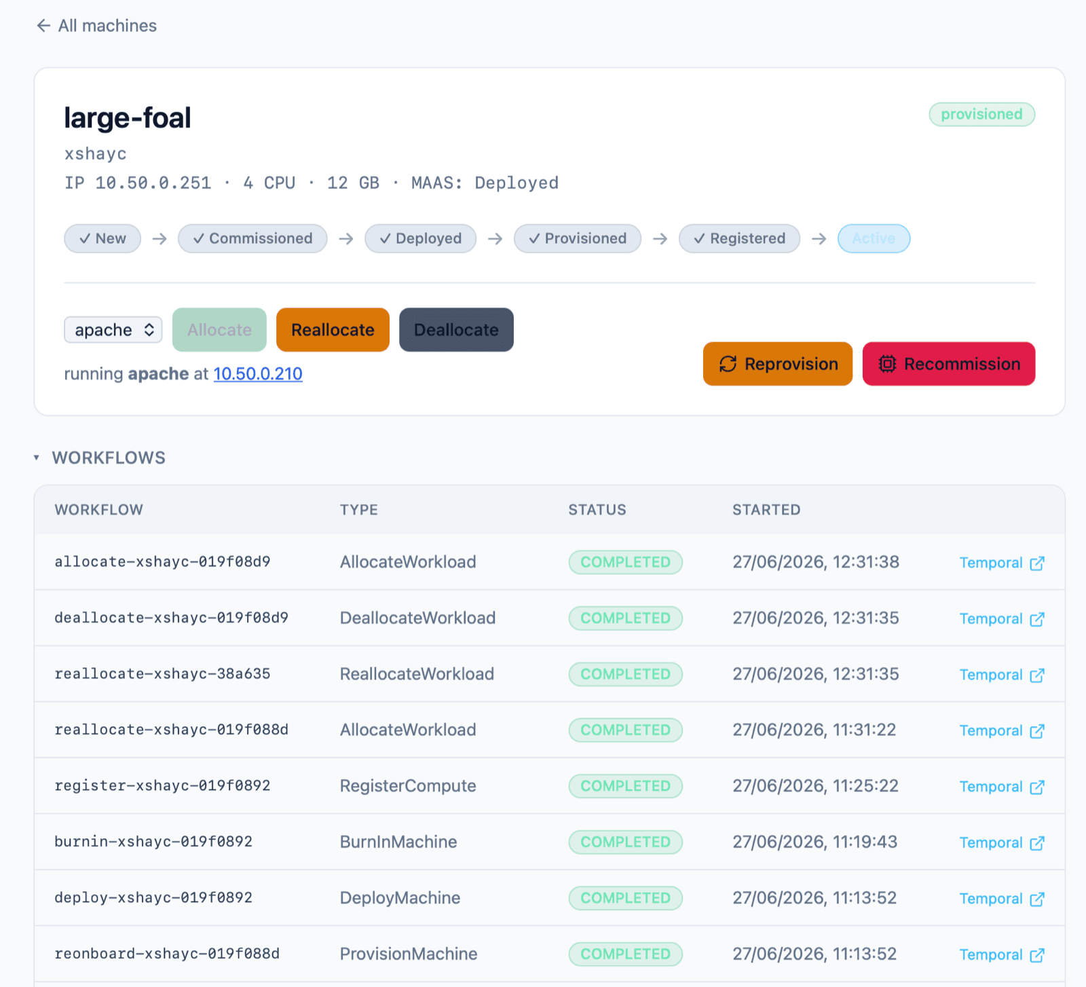
Task: Open Temporal link for allocate-xshayc-019f08d9
Action: coord(1001,563)
